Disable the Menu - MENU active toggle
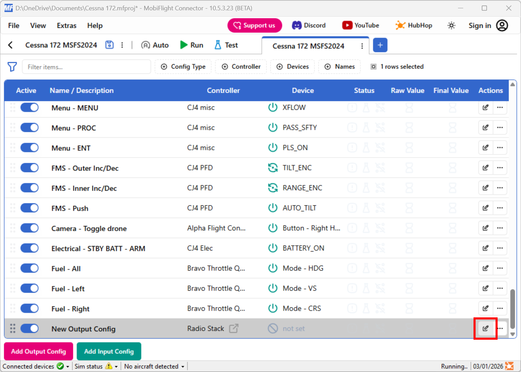This screenshot has width=521, height=372. coord(29,107)
